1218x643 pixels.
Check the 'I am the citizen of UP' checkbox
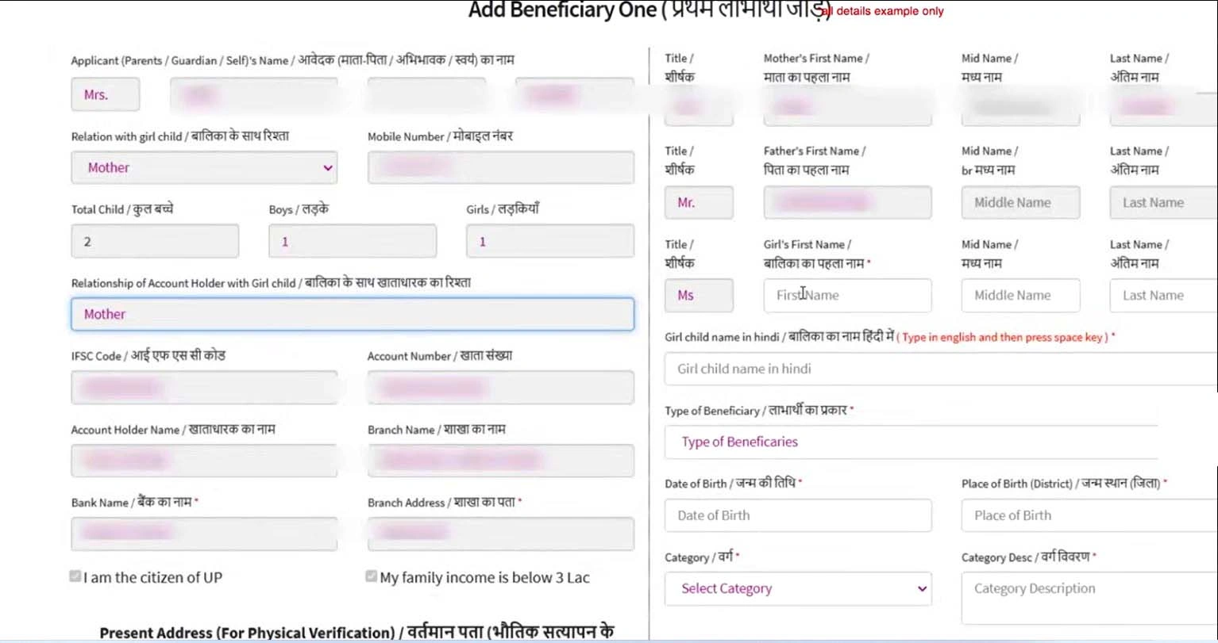(x=75, y=576)
